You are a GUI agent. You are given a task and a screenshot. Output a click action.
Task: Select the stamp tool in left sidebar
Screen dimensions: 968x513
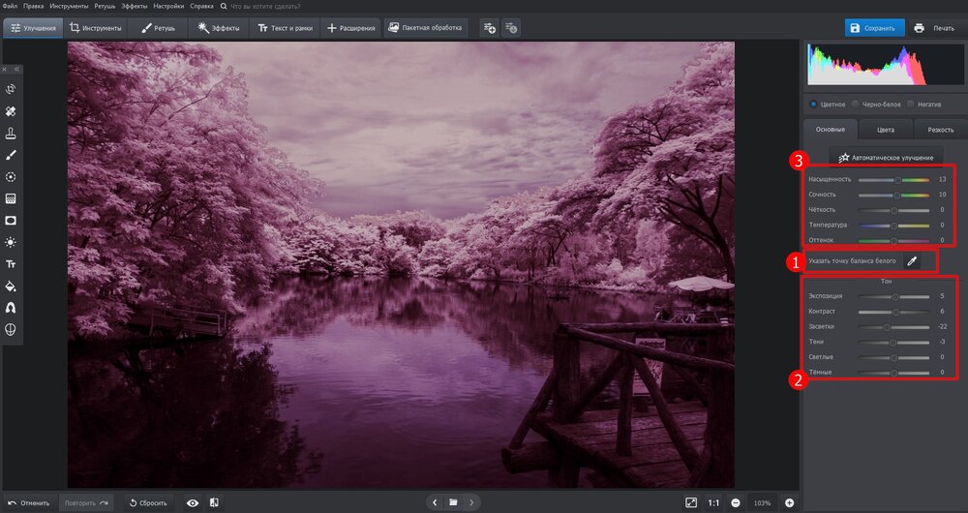pos(12,134)
